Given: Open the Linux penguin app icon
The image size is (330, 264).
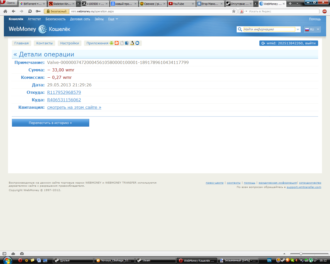Looking at the screenshot, I should 132,43.
